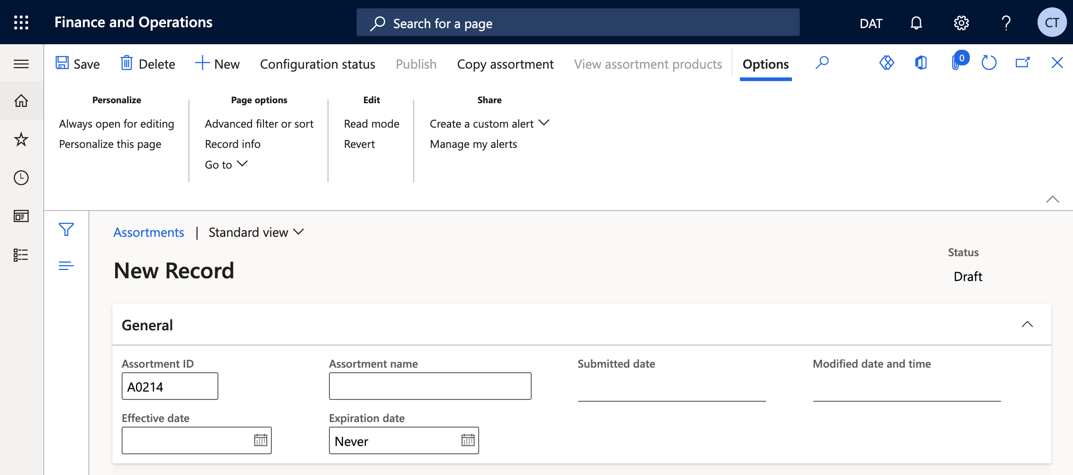The width and height of the screenshot is (1073, 475).
Task: Follow the Assortments breadcrumb link
Action: click(149, 232)
